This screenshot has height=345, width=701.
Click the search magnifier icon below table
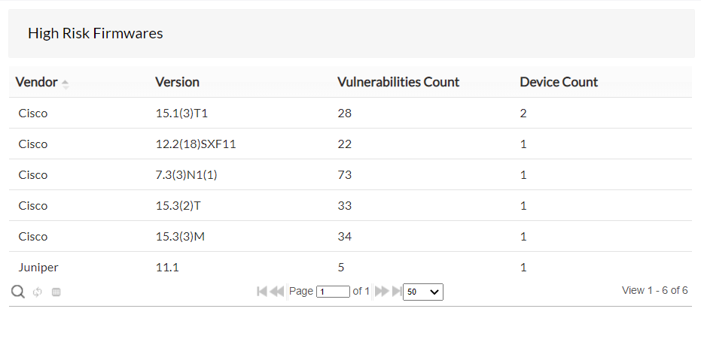point(17,292)
